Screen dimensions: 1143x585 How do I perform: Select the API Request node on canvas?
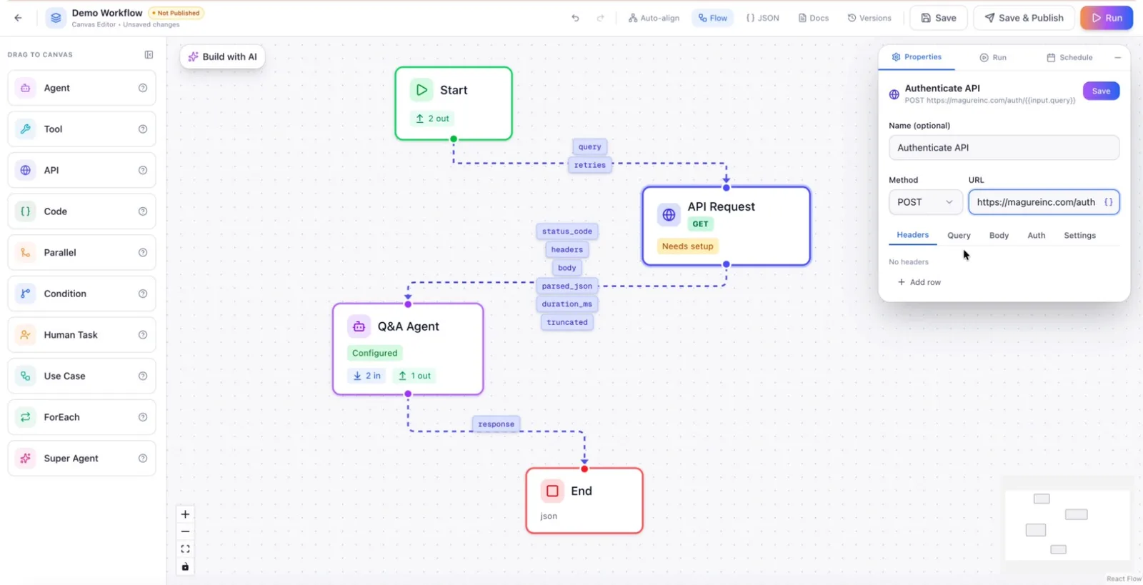726,226
